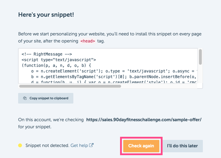
Task: Click the snippet box horizontal scrollbar thumb
Action: (70, 86)
